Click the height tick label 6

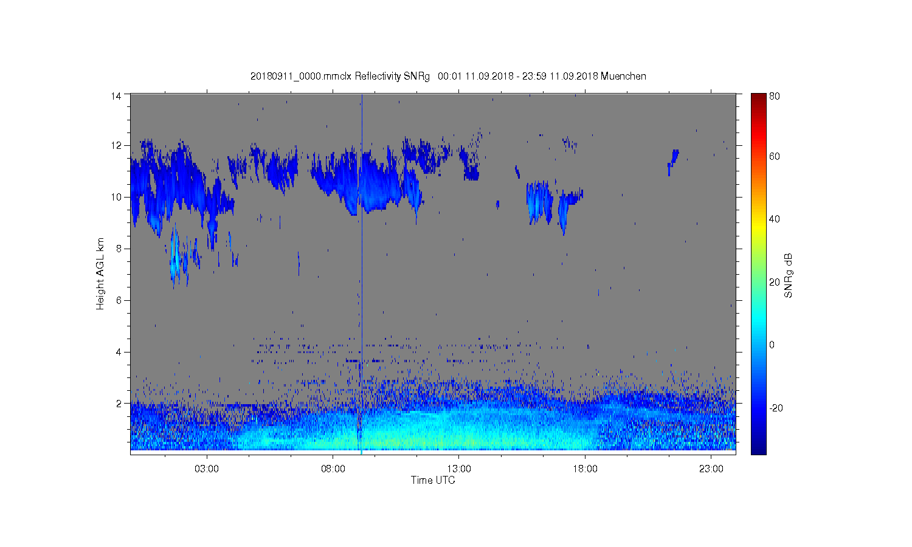tap(119, 300)
